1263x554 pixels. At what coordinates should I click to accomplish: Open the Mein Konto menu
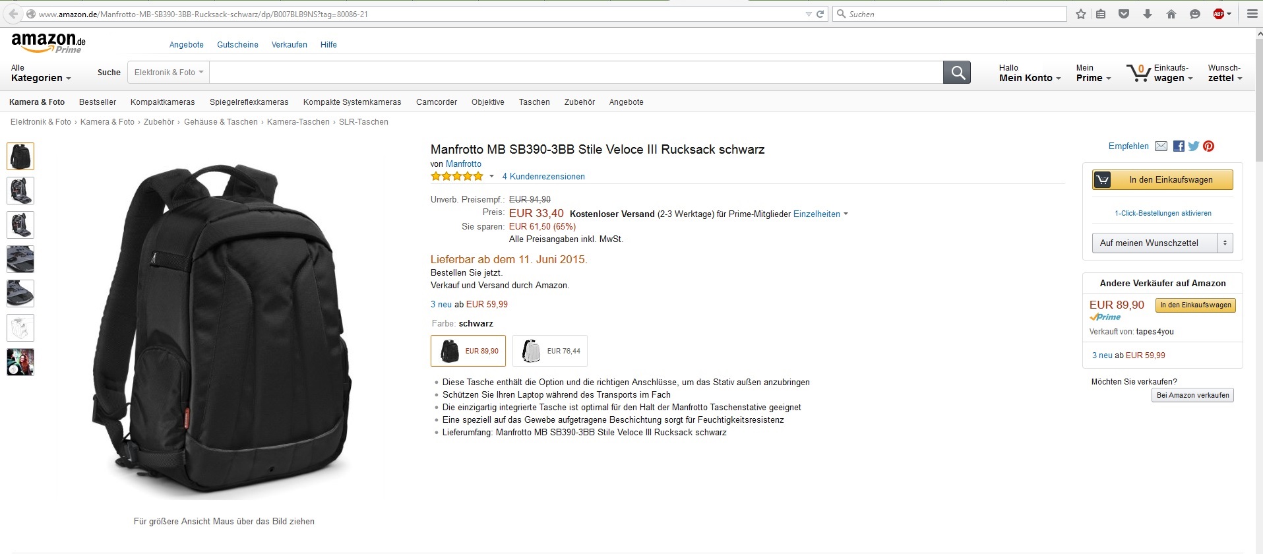coord(1030,73)
